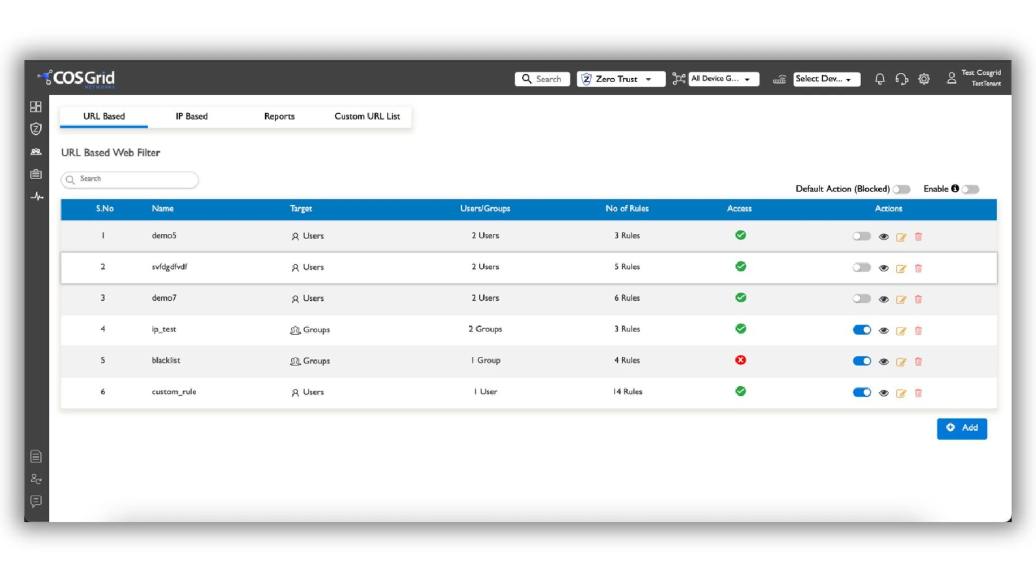Click the activity pulse icon in the sidebar
The height and width of the screenshot is (582, 1036).
click(36, 196)
